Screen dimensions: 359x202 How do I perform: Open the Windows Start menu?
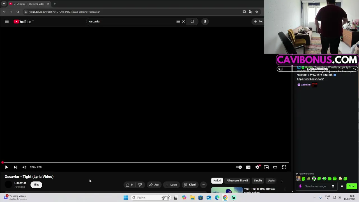coord(126,198)
